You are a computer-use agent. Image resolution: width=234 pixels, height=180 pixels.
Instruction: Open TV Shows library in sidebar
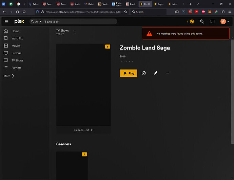pos(17,60)
